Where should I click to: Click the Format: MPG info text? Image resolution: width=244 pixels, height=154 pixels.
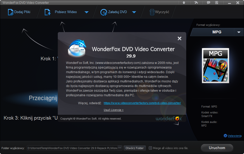tap(209, 107)
